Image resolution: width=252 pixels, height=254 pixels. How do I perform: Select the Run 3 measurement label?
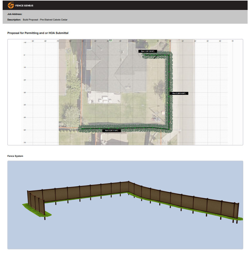point(111,131)
